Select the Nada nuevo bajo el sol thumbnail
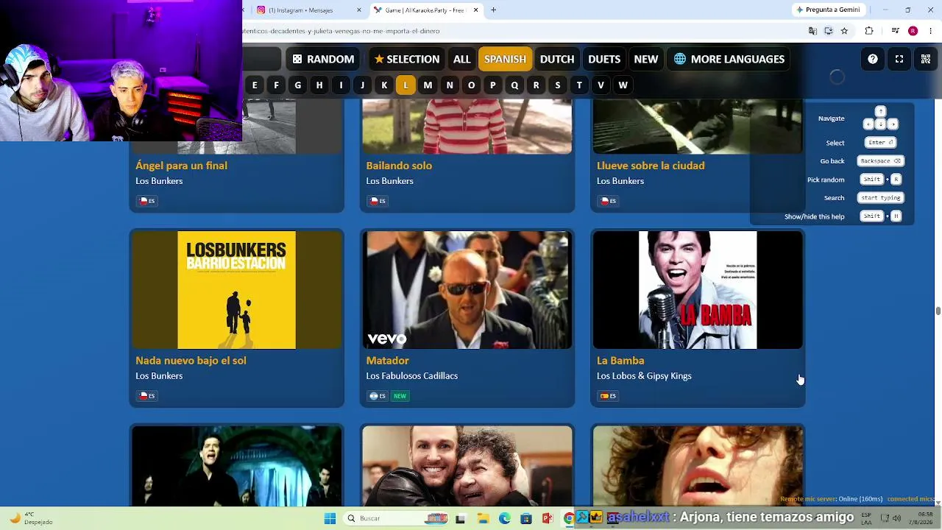942x530 pixels. coord(236,290)
